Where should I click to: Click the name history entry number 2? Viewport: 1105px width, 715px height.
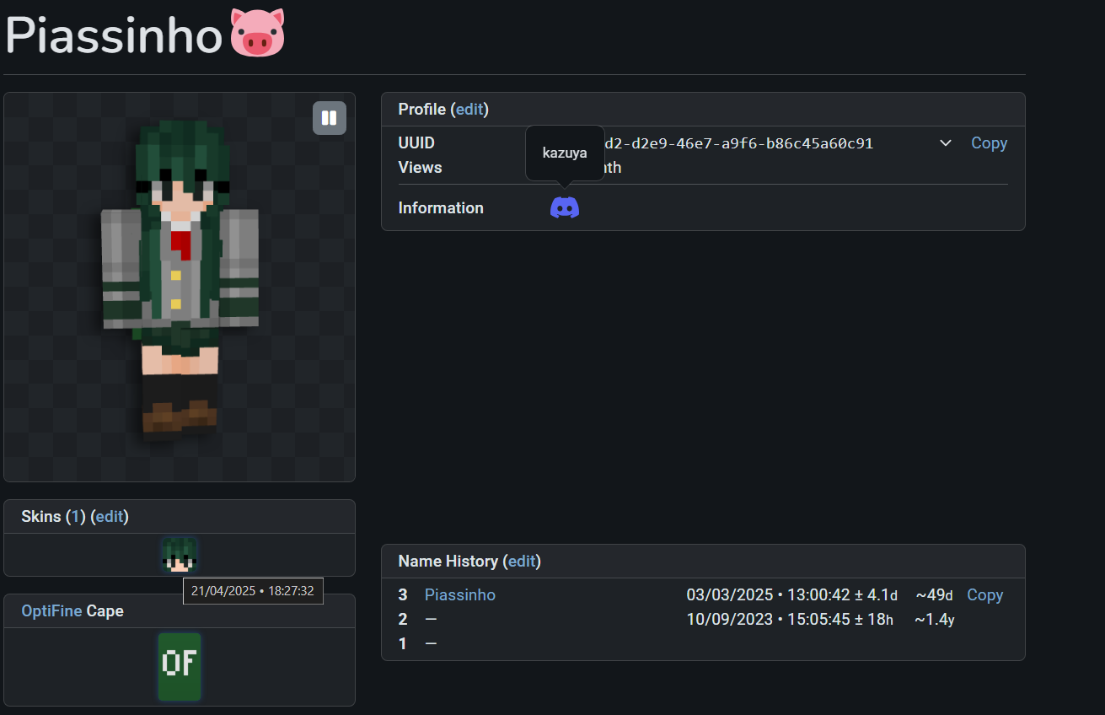click(403, 620)
